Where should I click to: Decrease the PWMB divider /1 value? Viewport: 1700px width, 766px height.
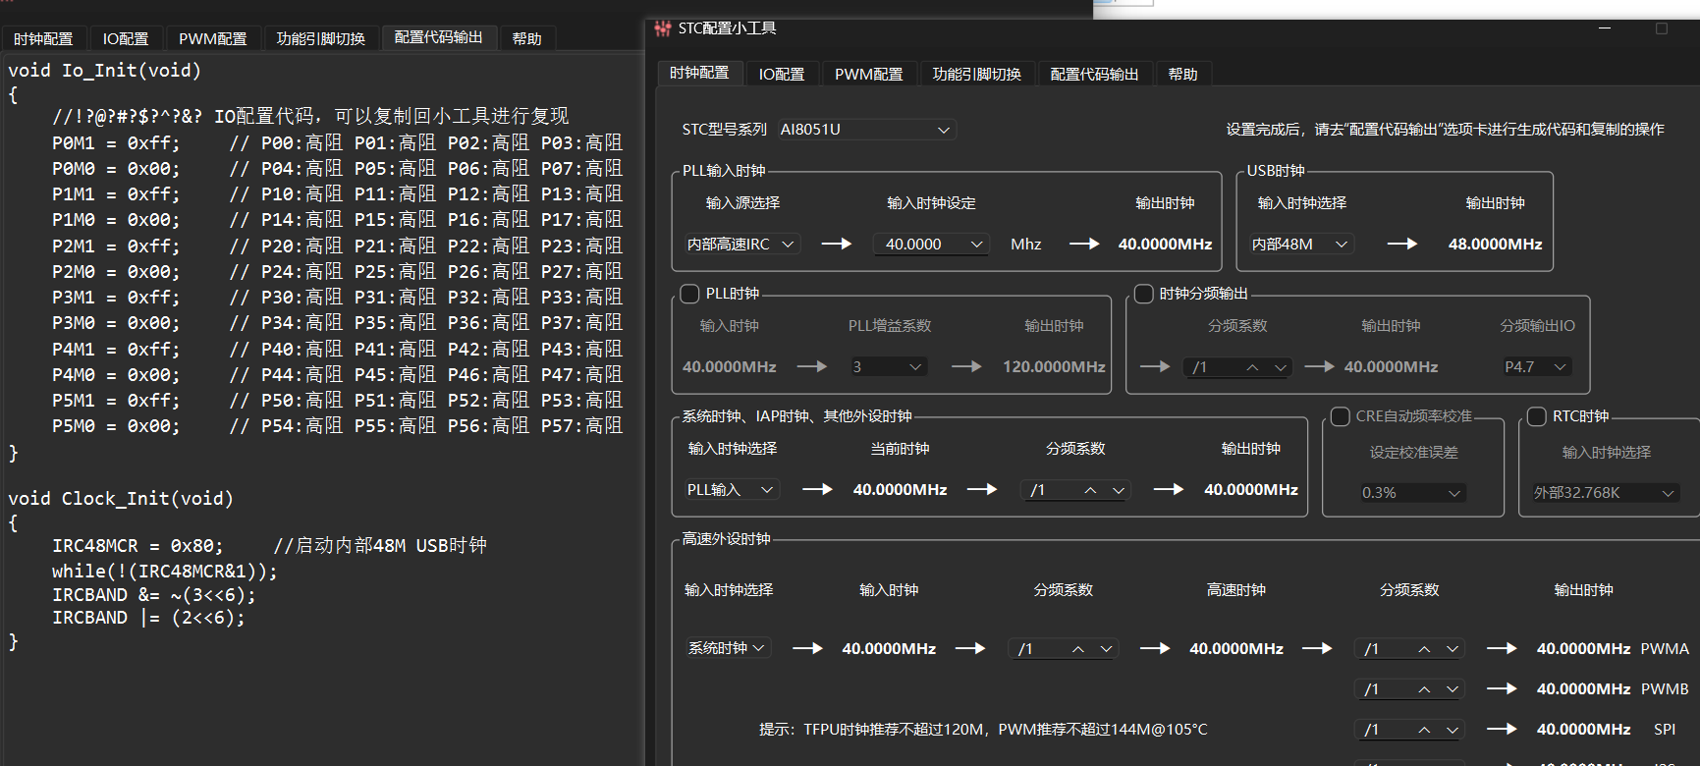tap(1452, 689)
